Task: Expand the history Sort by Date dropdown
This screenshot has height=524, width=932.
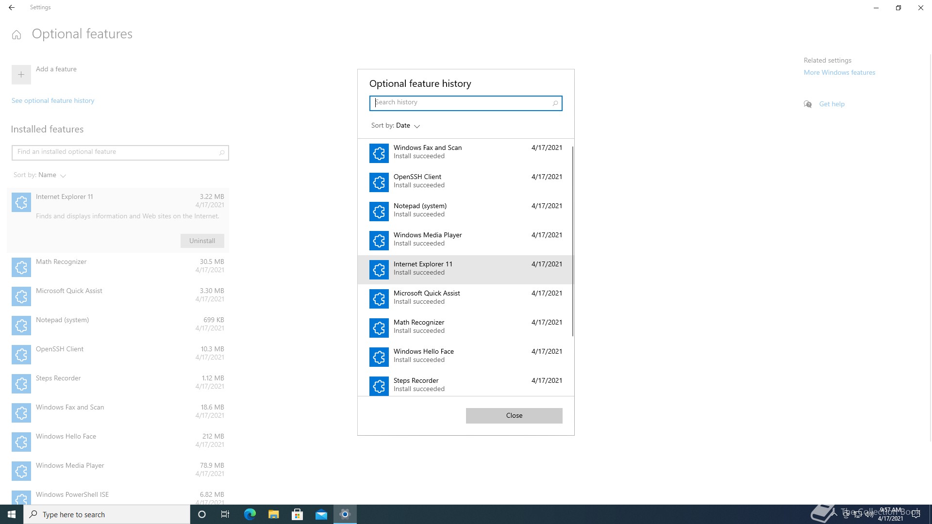Action: (396, 126)
